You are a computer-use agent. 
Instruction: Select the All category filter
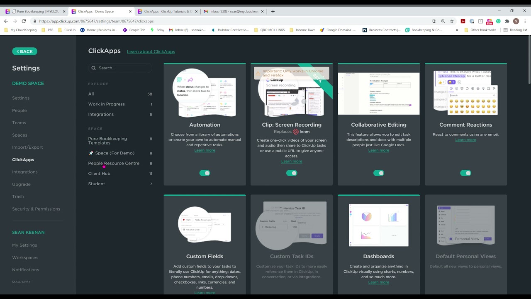(x=120, y=94)
